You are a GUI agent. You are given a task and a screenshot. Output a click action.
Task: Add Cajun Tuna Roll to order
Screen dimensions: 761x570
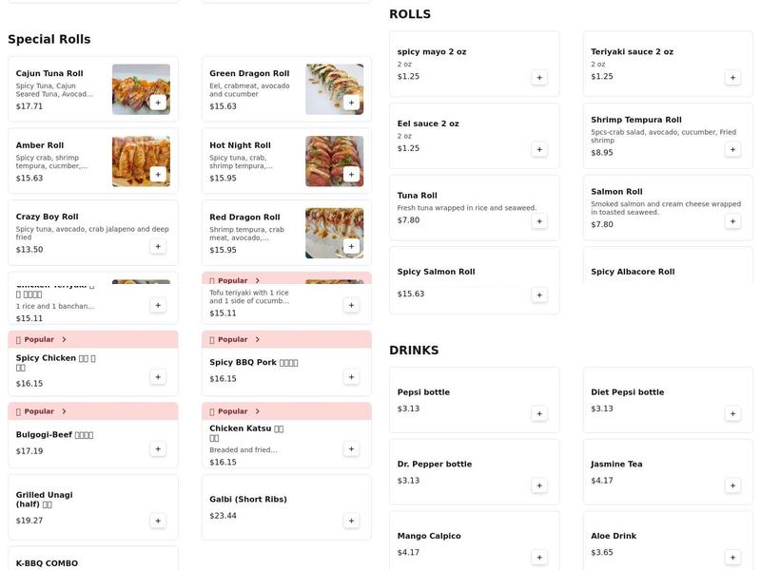click(x=159, y=102)
